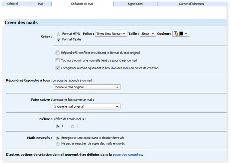Open the text color picker icon
Screen dimensions: 231x165
(x=175, y=34)
